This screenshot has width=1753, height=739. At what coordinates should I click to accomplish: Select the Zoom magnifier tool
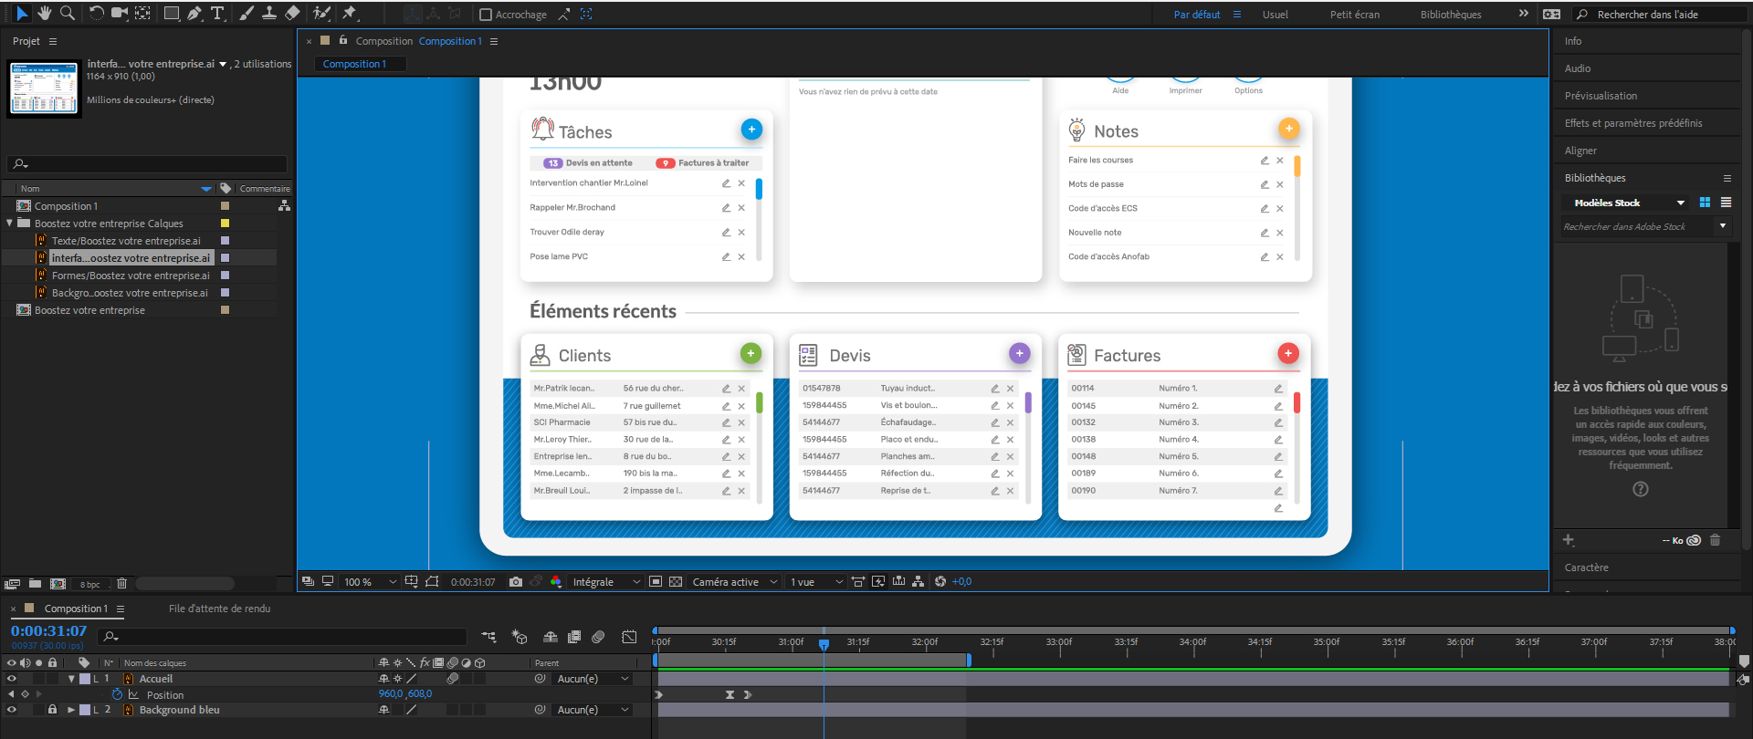click(x=68, y=13)
